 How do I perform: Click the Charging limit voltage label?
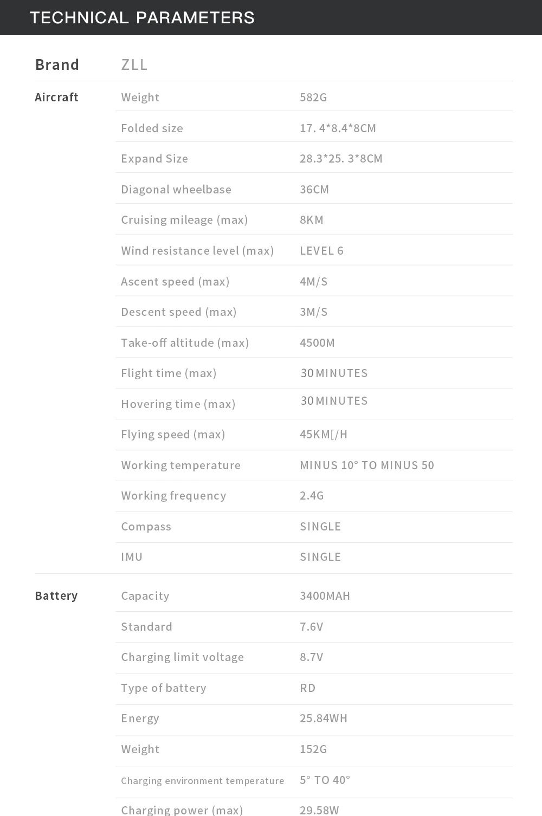click(182, 657)
